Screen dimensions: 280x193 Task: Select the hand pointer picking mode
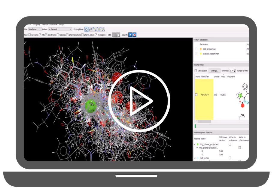87,29
